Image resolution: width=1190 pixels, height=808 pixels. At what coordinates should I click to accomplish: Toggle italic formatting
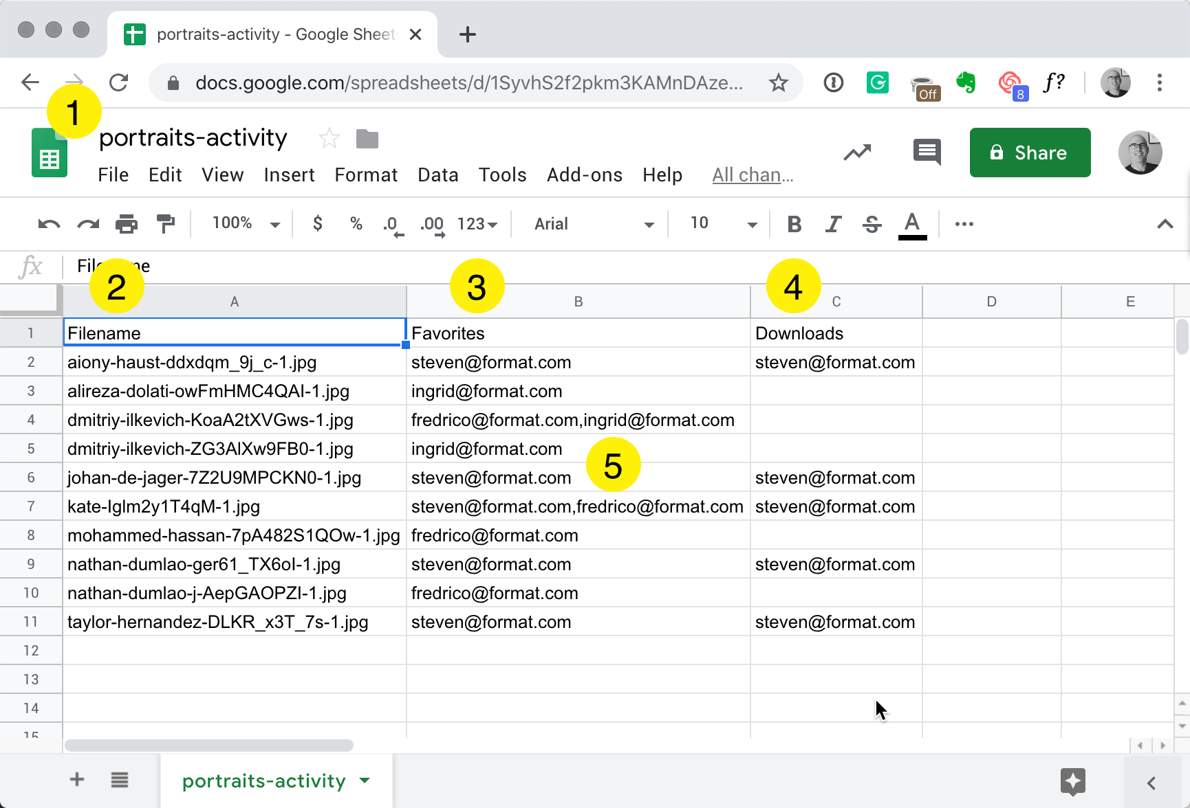pos(833,224)
